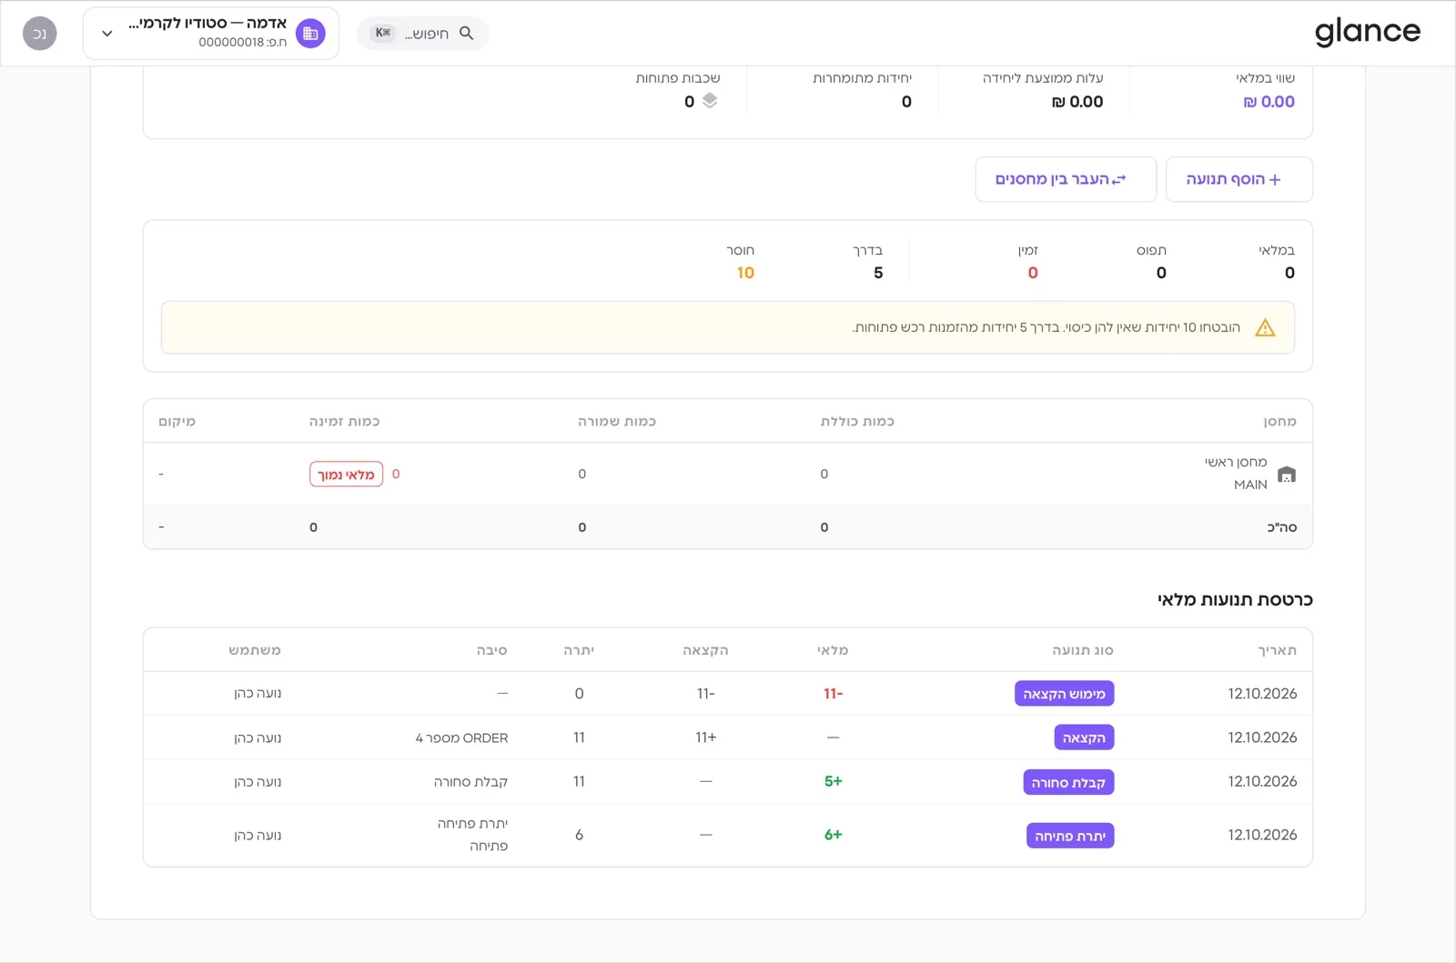Click the סיבה column header
Viewport: 1456px width, 963px height.
click(x=492, y=650)
